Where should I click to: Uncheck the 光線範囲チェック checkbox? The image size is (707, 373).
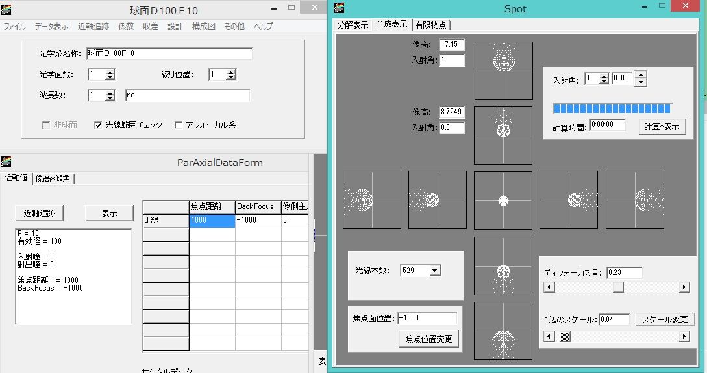tap(98, 125)
